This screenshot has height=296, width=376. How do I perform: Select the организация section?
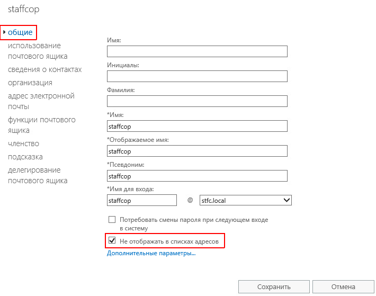pos(30,83)
